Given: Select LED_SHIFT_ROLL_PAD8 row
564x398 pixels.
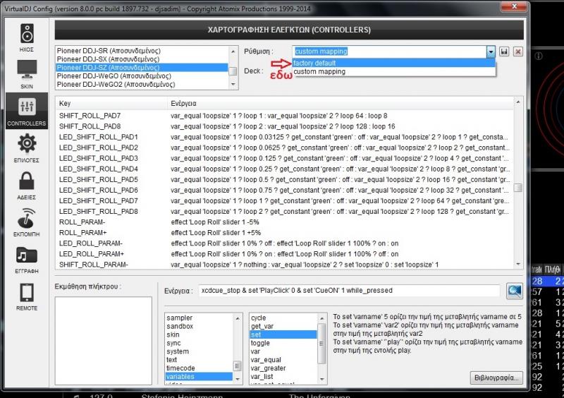Looking at the screenshot, I should coord(284,212).
